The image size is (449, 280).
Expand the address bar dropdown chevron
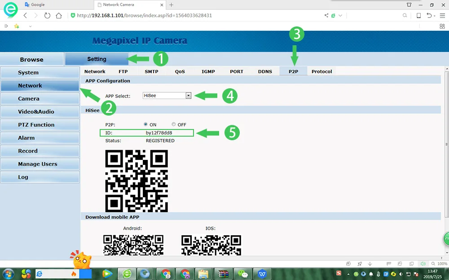(x=340, y=15)
